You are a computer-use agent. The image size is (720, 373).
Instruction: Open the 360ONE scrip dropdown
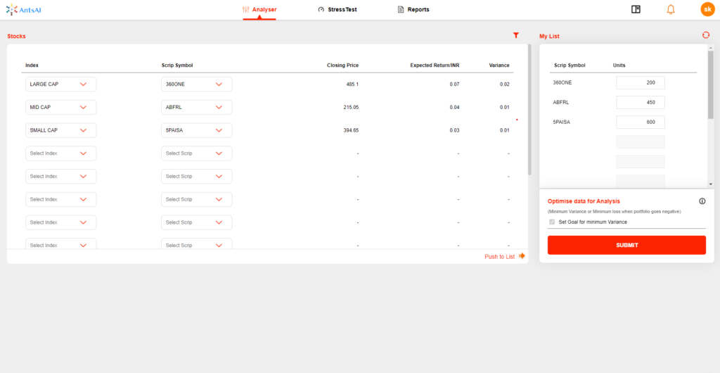(197, 84)
